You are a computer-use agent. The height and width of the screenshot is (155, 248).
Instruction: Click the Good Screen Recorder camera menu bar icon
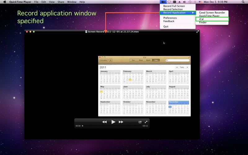click(x=163, y=2)
